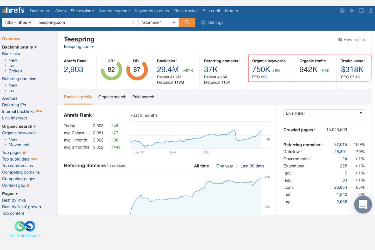375x250 pixels.
Task: Click info icon beside Ahrefs Rank metric
Action: point(88,60)
